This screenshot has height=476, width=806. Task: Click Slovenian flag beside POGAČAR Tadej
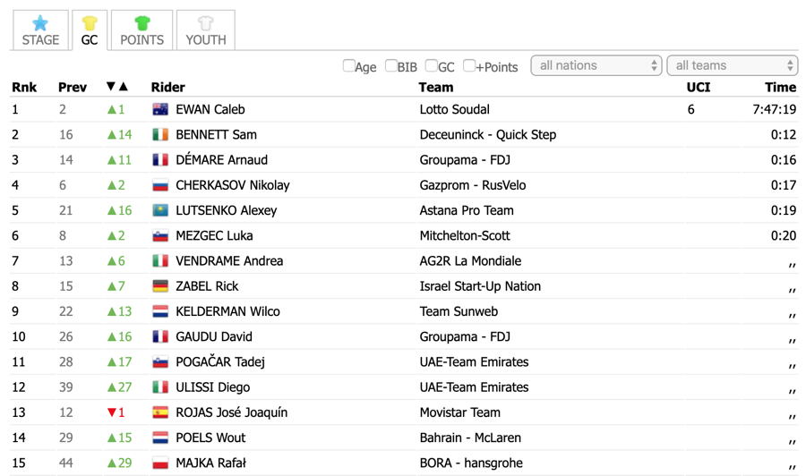160,362
